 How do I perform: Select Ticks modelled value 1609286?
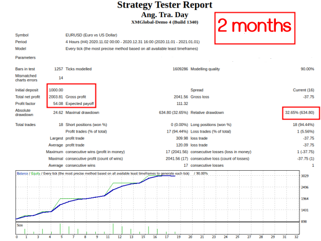180,69
